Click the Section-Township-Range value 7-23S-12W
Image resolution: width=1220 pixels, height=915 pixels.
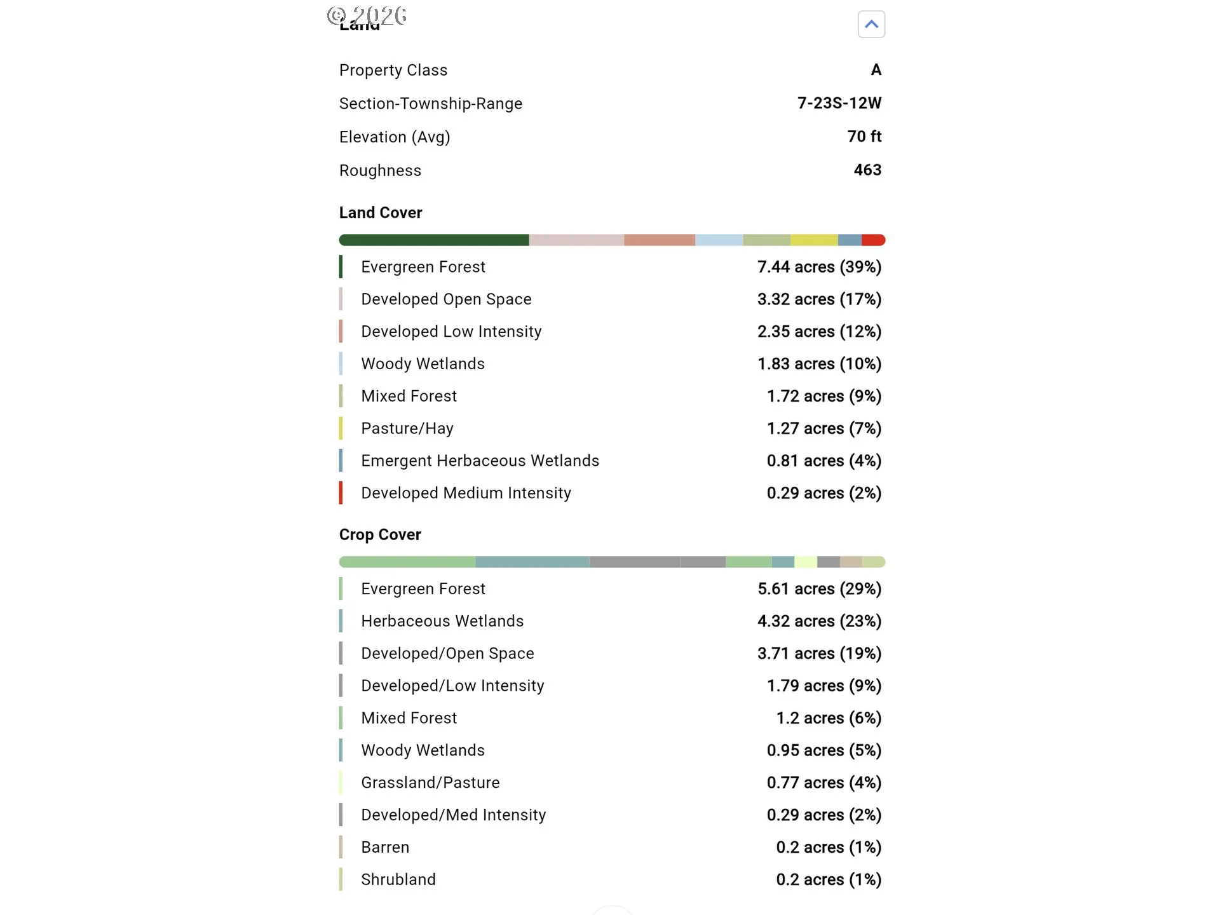click(839, 103)
